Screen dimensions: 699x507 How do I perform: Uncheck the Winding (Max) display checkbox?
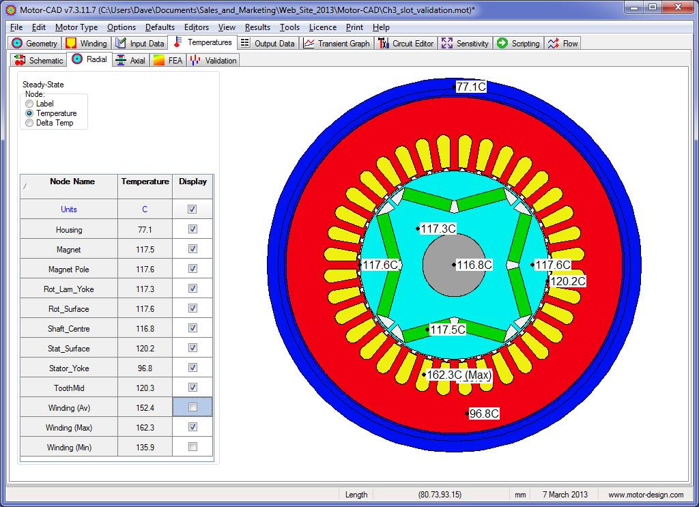pyautogui.click(x=192, y=426)
